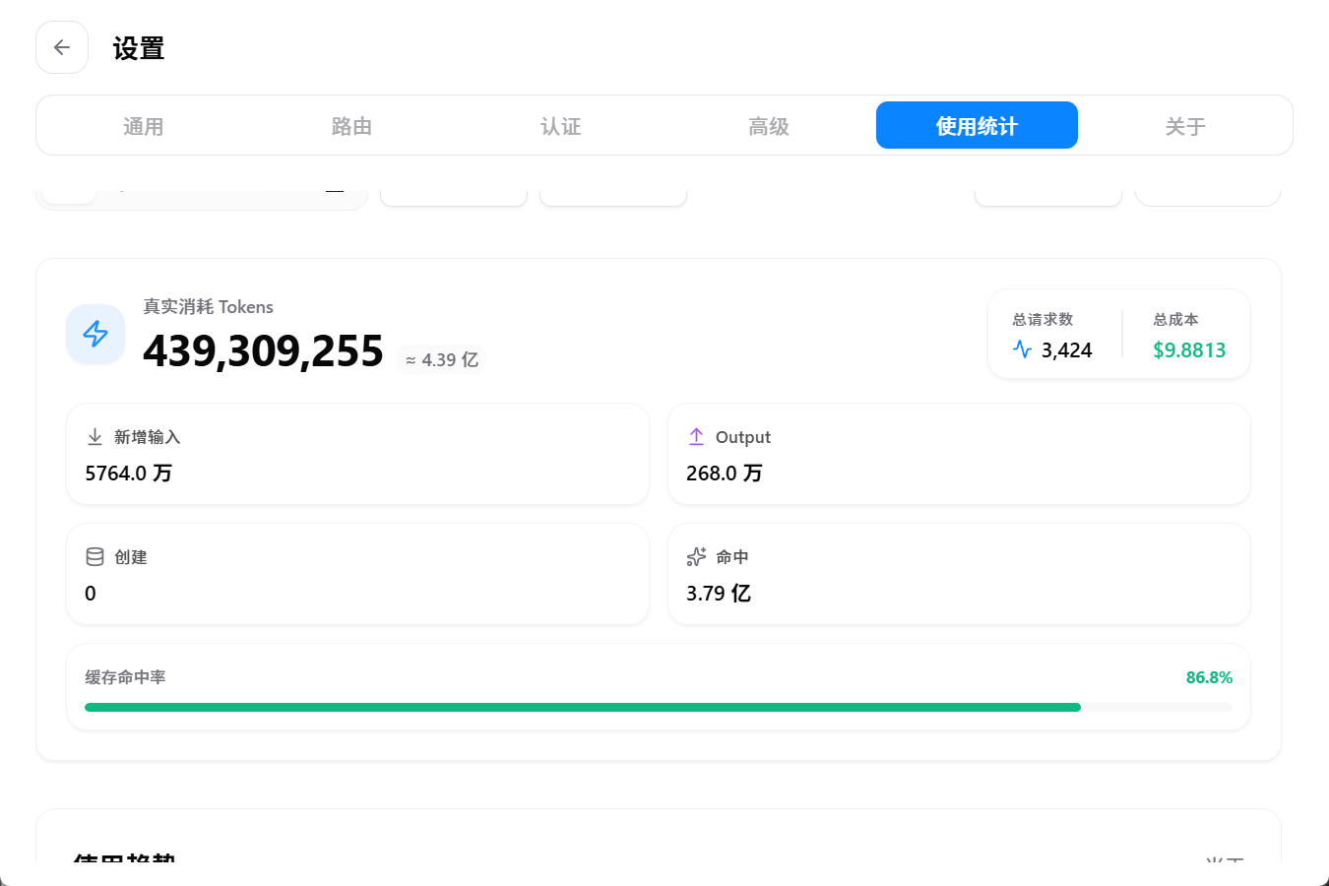Switch to the 路由 tab

[351, 126]
